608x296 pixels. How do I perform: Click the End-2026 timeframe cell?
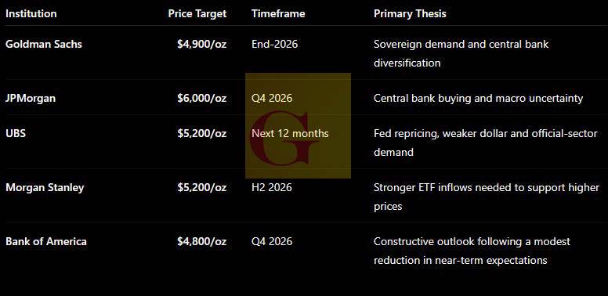pos(275,44)
